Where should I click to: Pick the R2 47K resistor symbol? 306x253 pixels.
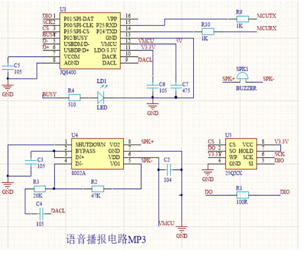[x=98, y=189]
